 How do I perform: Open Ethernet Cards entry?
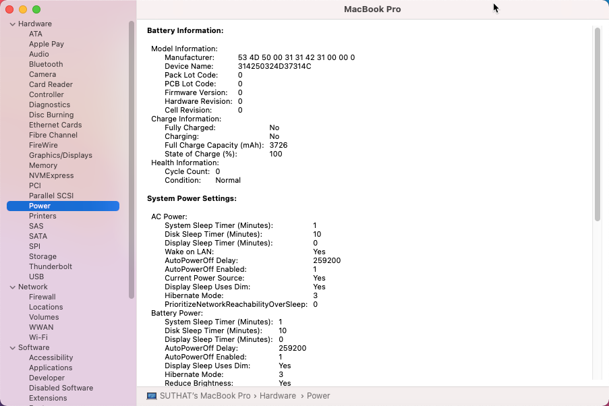[55, 125]
